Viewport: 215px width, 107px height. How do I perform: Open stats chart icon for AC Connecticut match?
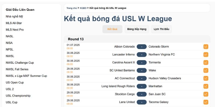pyautogui.click(x=206, y=78)
